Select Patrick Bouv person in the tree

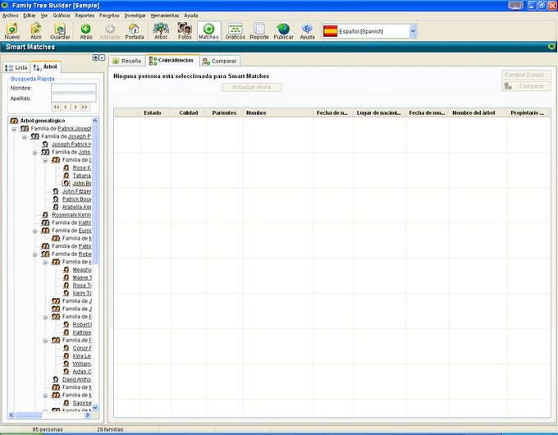click(77, 199)
